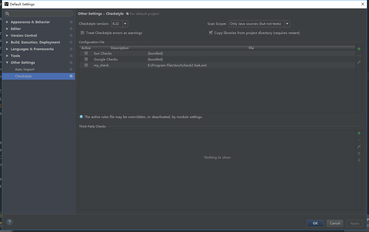Click the move-down arrow in Third-Party Checks
The image size is (369, 232).
pyautogui.click(x=359, y=160)
